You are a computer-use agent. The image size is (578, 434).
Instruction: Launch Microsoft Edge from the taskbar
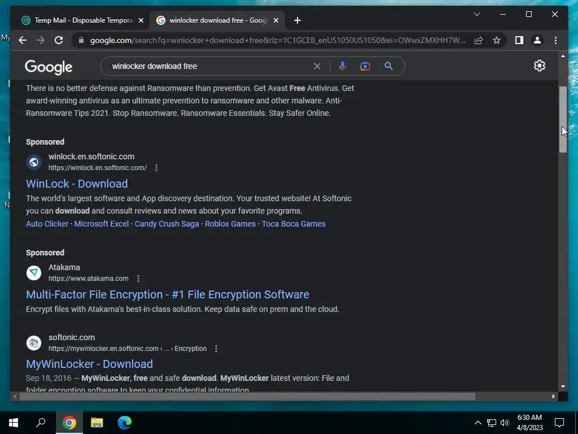pos(125,423)
